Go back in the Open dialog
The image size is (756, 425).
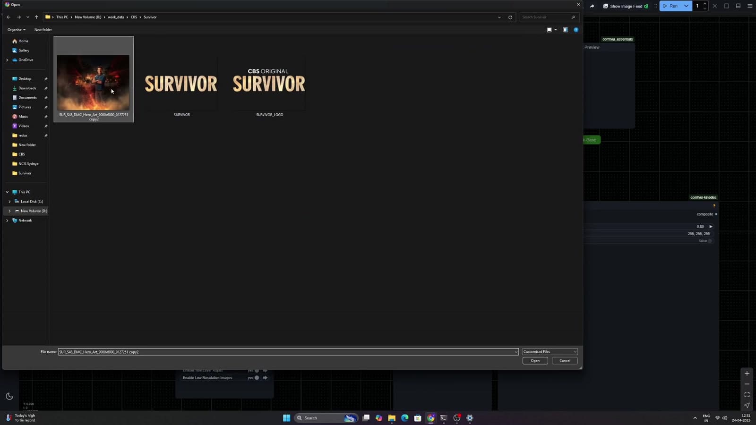pos(9,17)
